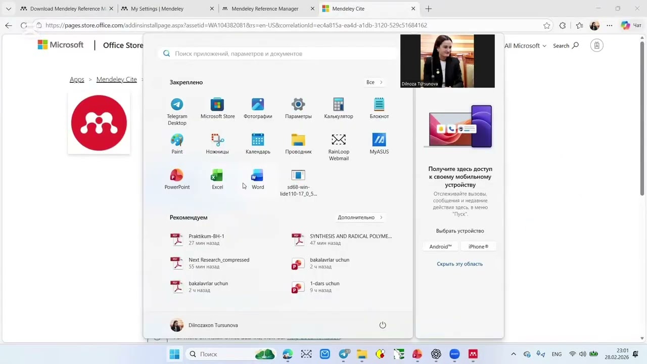This screenshot has height=364, width=647.
Task: Go back with the browser arrow
Action: click(8, 25)
